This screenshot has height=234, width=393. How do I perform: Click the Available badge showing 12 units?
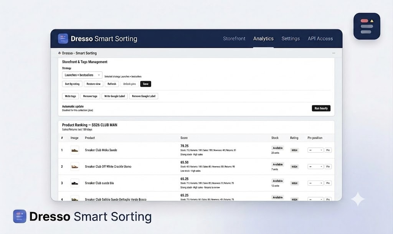coord(277,181)
